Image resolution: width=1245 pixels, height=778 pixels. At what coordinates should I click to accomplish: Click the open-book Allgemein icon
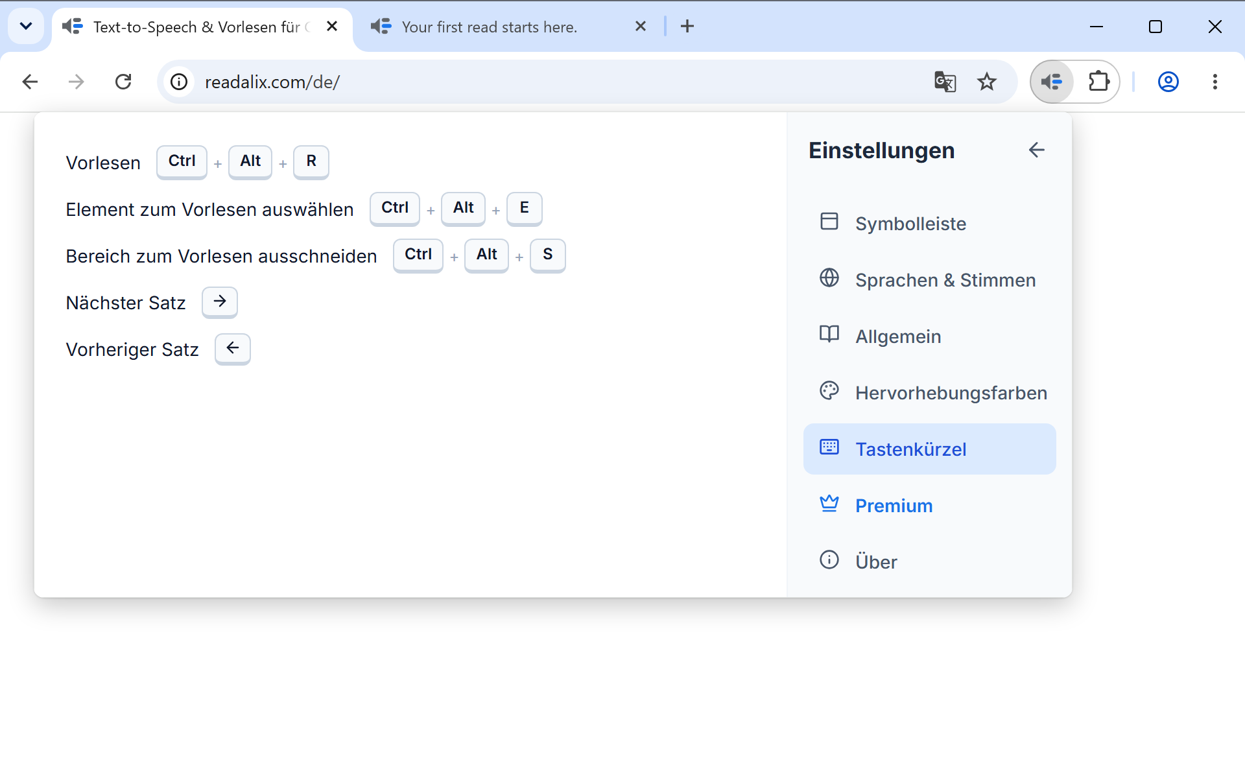pyautogui.click(x=829, y=335)
